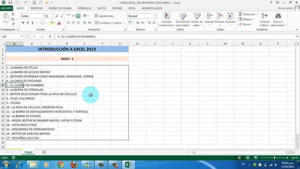Click the Cut scissors icon

pos(13,14)
